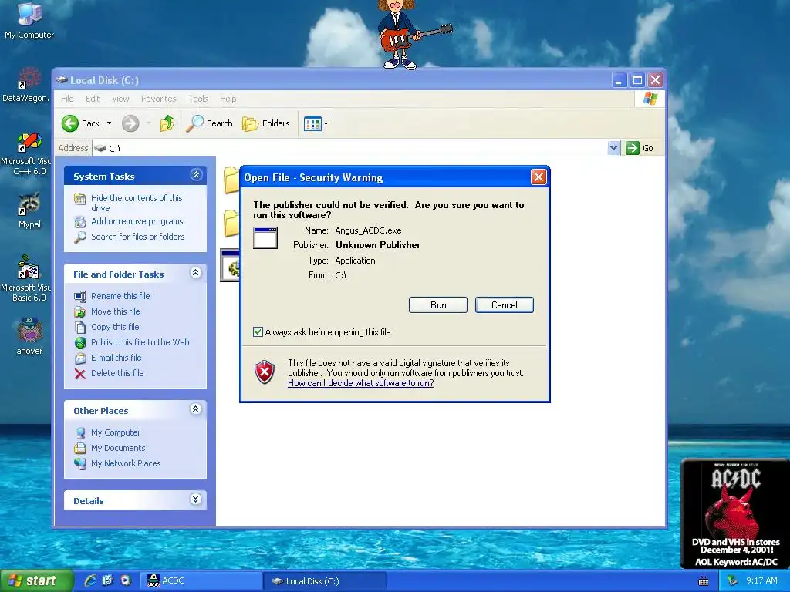Click the Up one level folder icon
This screenshot has width=790, height=592.
[x=167, y=123]
